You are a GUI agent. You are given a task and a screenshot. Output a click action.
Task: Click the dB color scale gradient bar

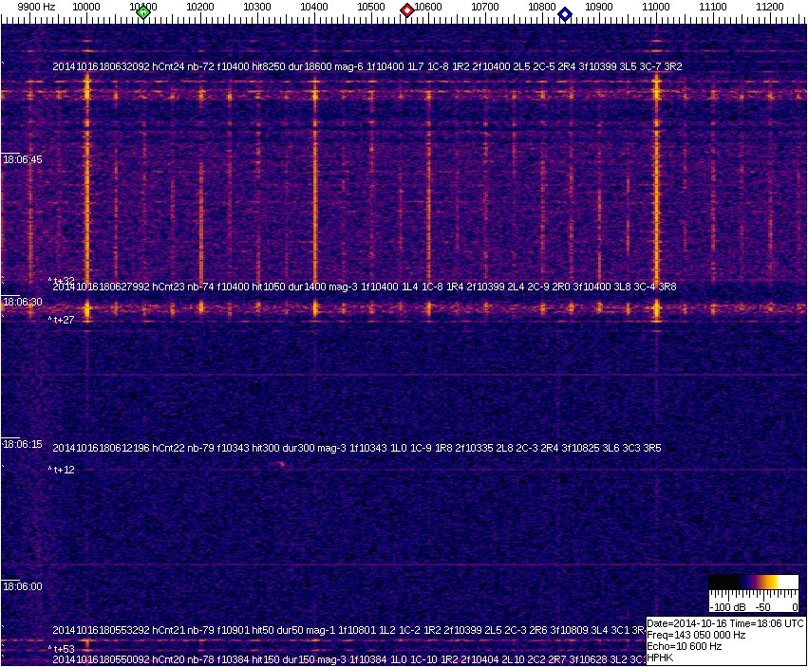point(755,584)
